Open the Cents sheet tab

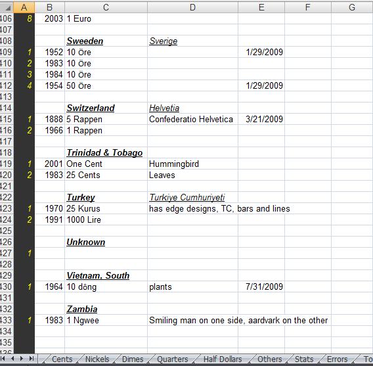62,359
